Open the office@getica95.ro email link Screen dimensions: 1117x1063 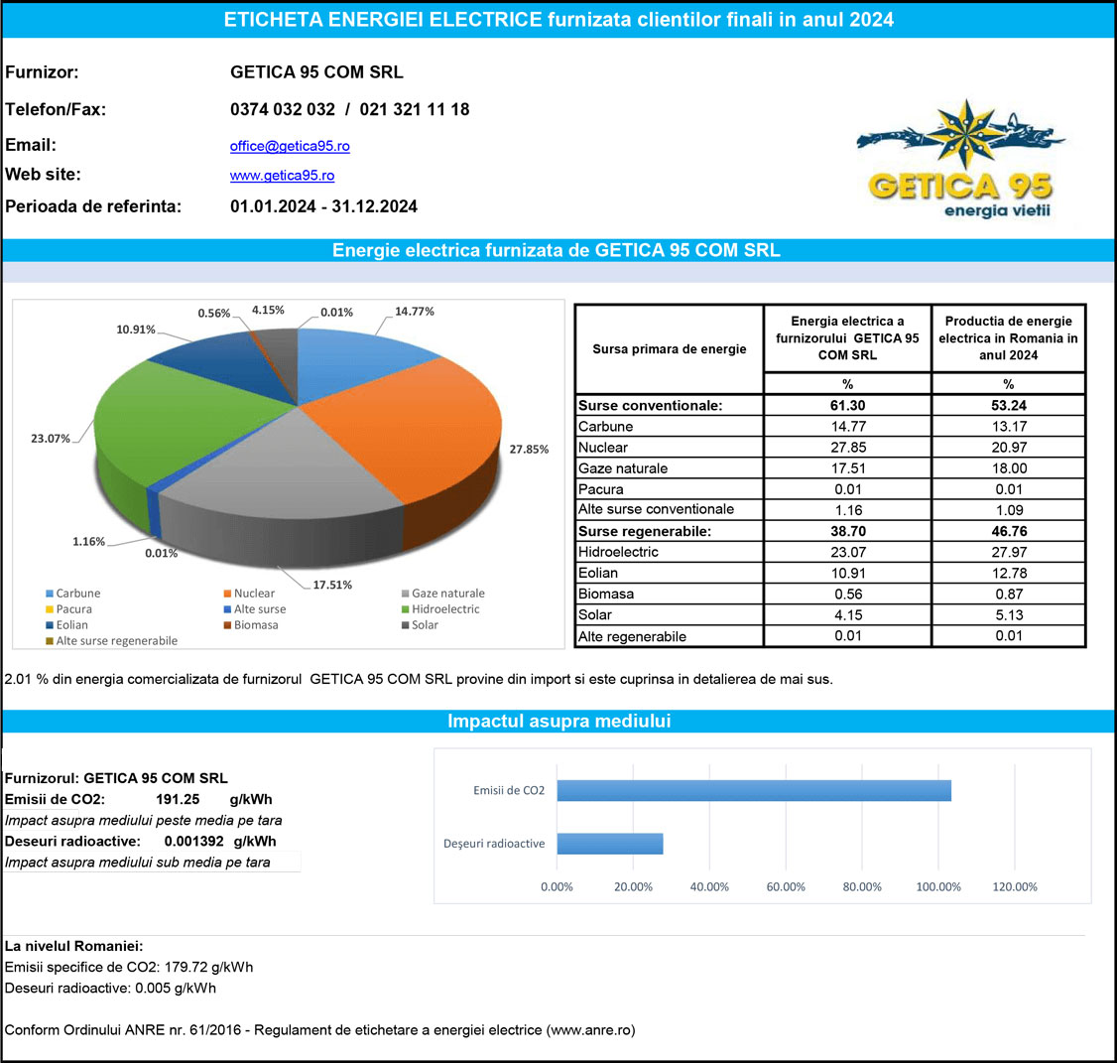[290, 146]
